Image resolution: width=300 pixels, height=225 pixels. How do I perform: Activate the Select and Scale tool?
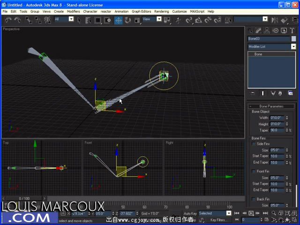(137, 20)
